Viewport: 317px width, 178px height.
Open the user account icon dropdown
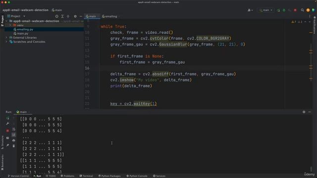250,10
